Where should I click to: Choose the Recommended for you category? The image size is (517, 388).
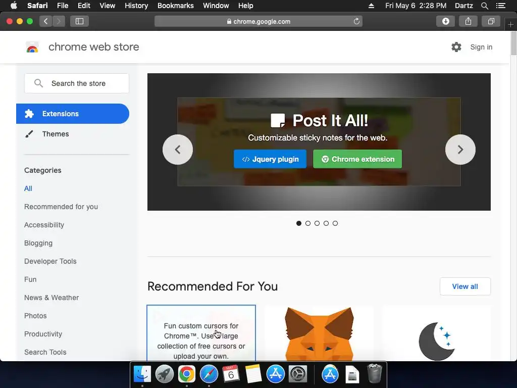click(61, 207)
